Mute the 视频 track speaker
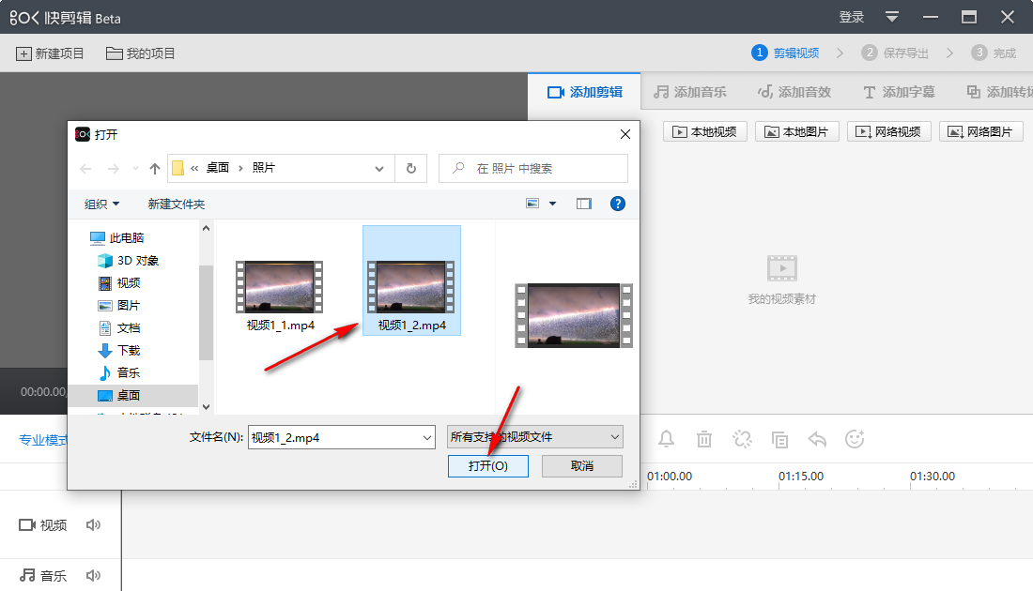1033x591 pixels. pyautogui.click(x=93, y=524)
